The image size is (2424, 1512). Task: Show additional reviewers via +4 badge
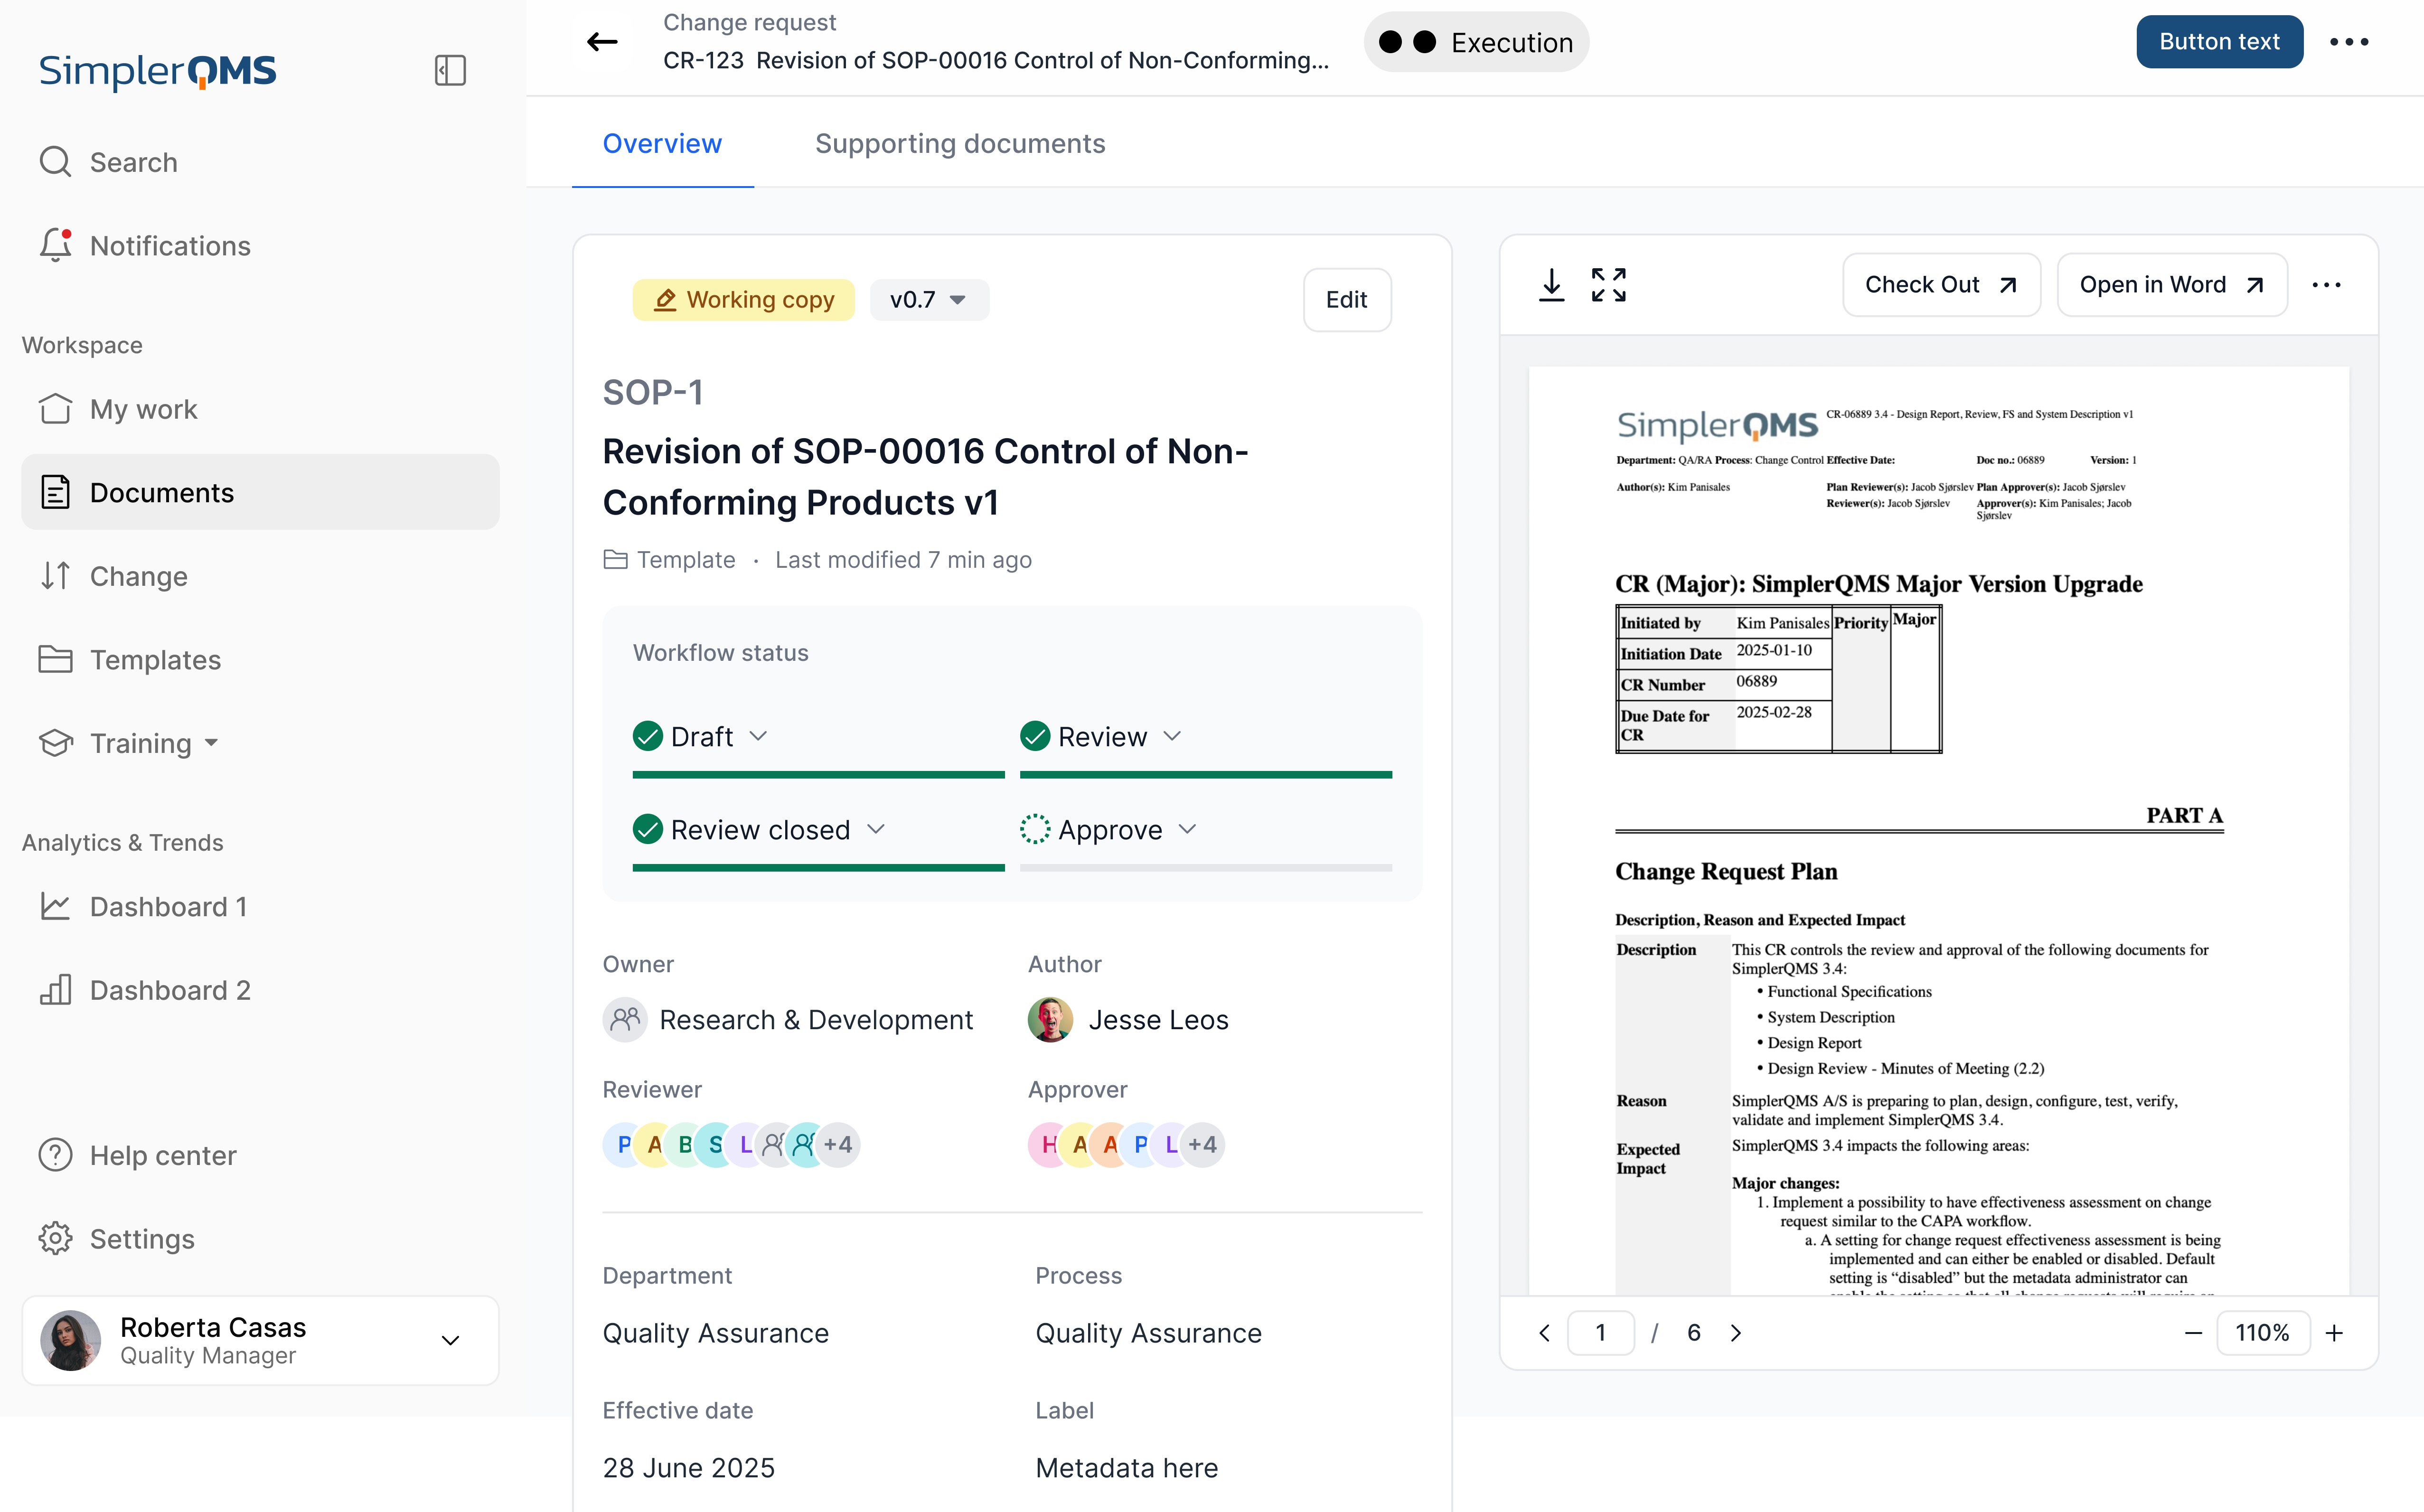coord(838,1144)
